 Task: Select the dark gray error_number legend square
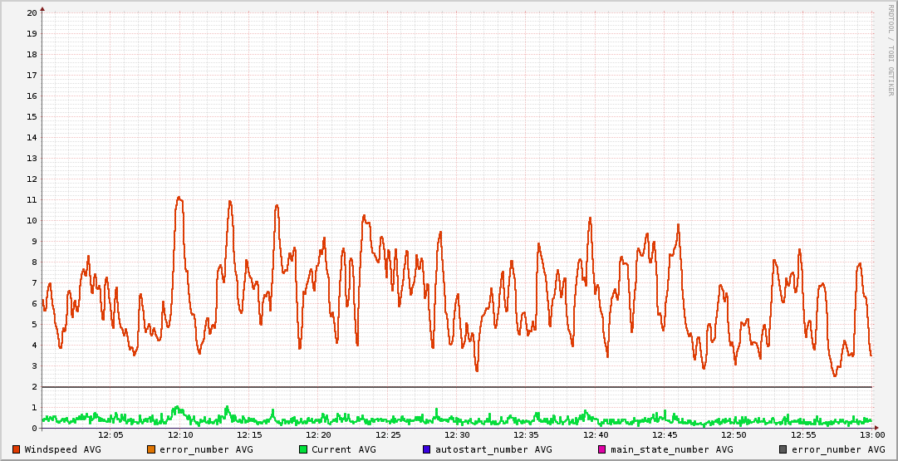(x=783, y=449)
